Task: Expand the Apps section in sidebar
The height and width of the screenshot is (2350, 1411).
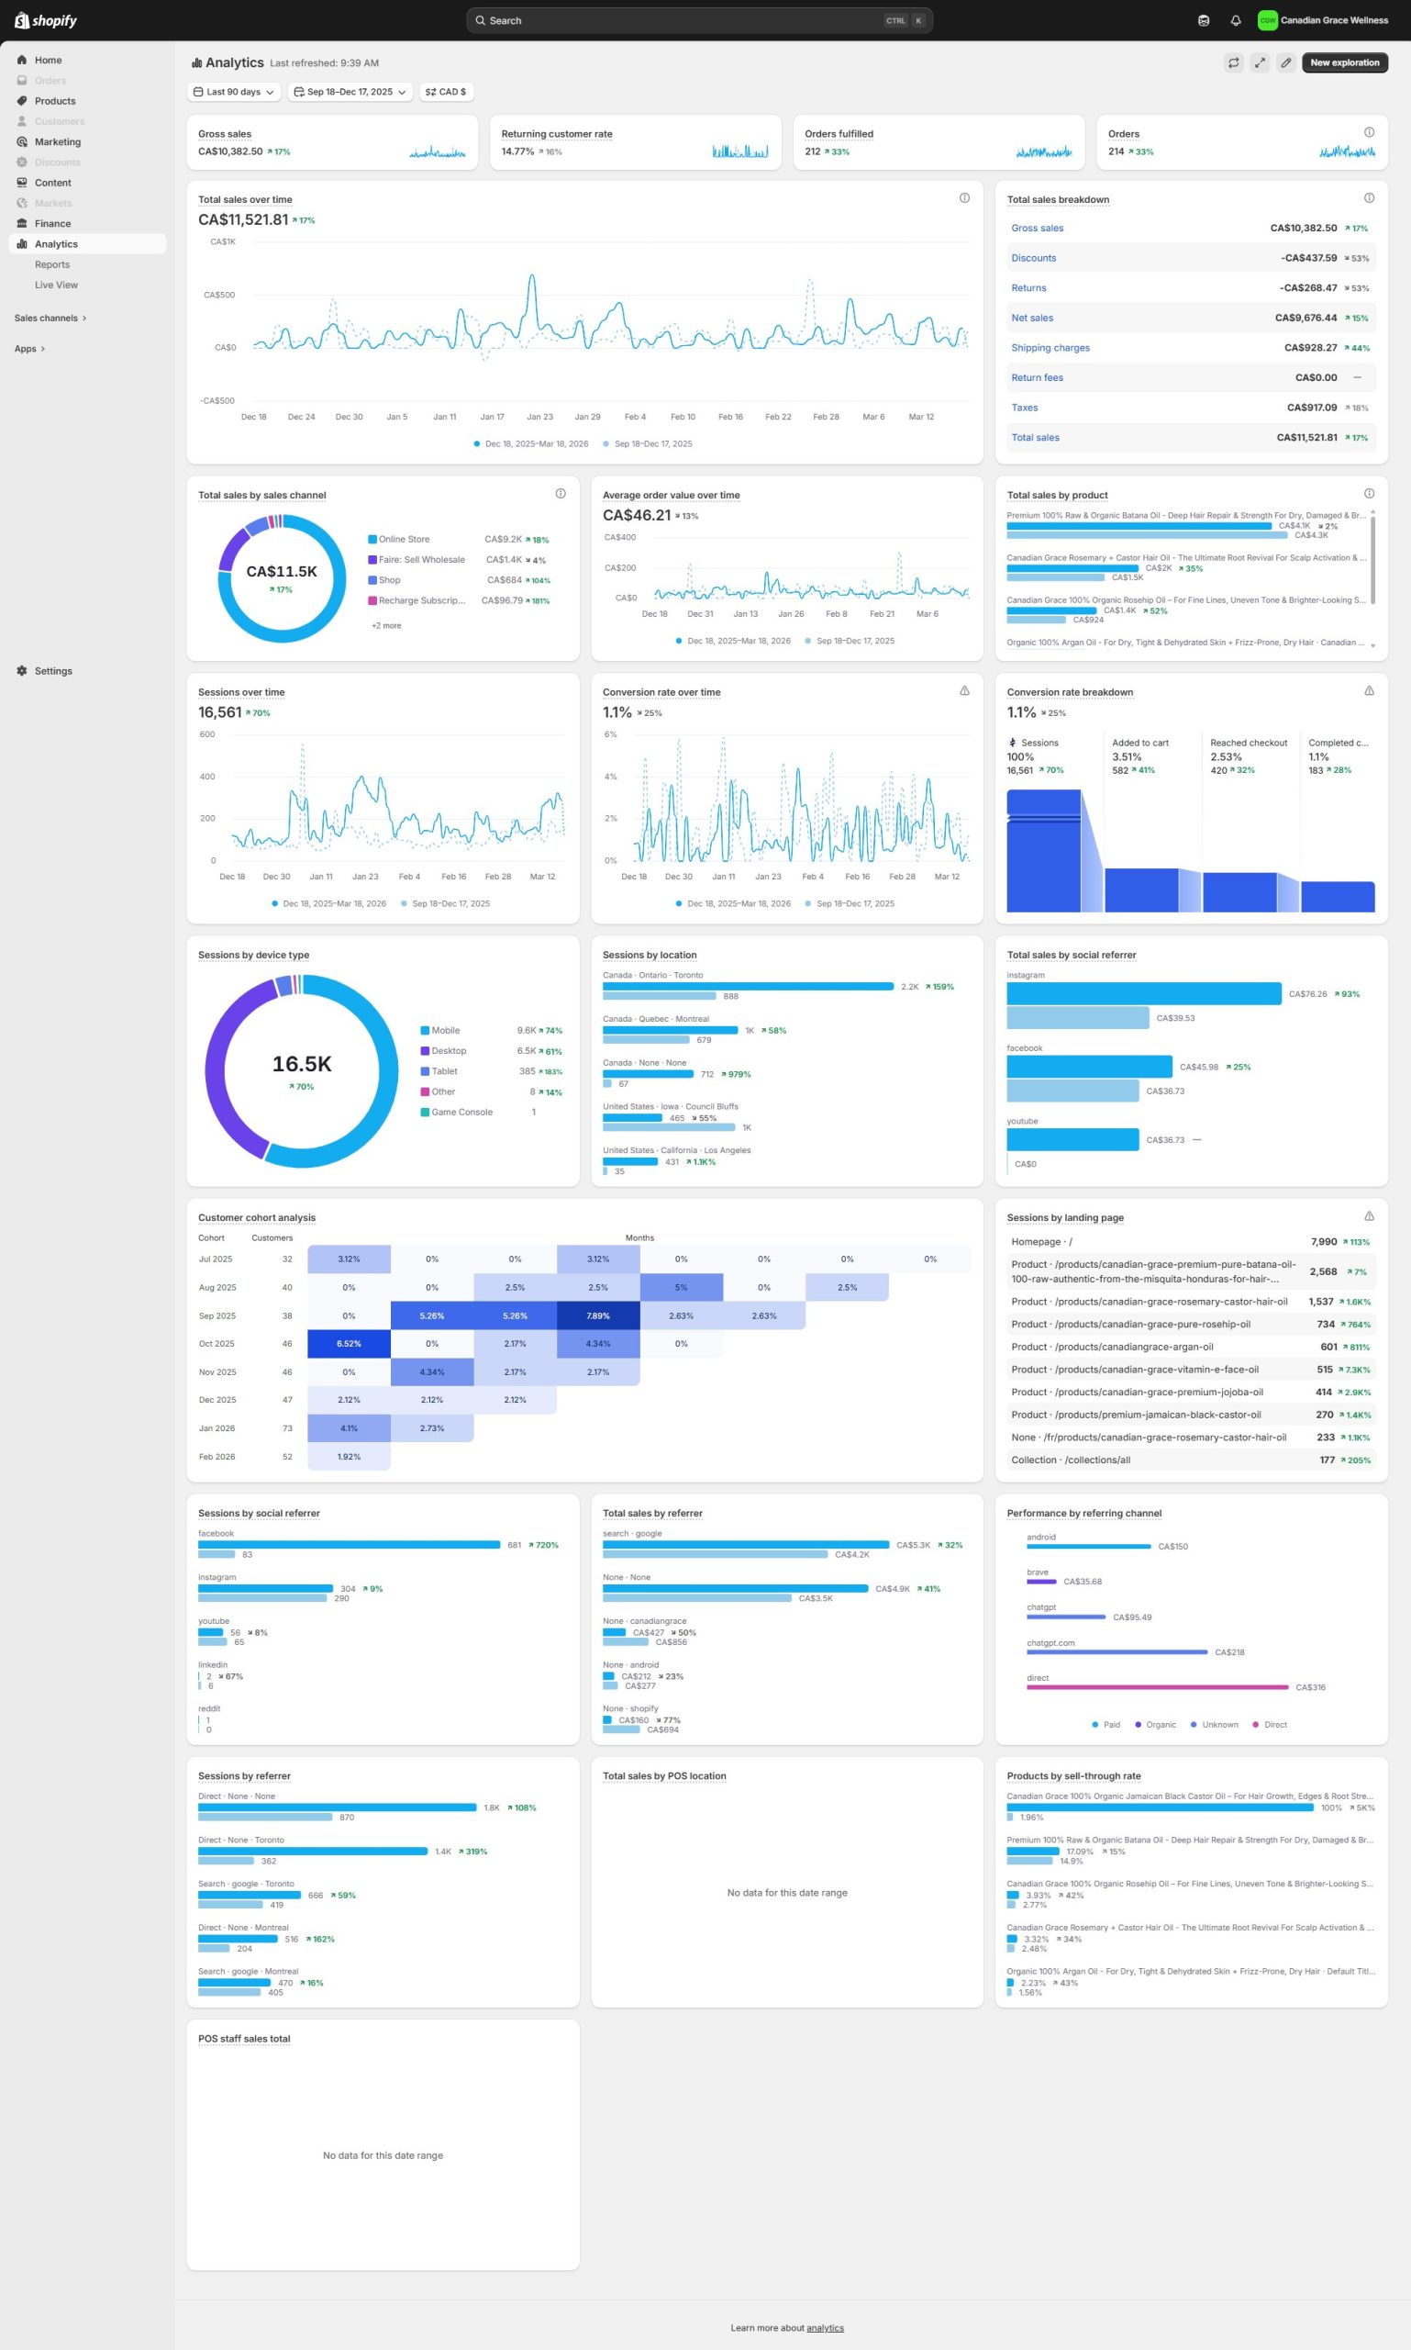Action: click(x=29, y=348)
